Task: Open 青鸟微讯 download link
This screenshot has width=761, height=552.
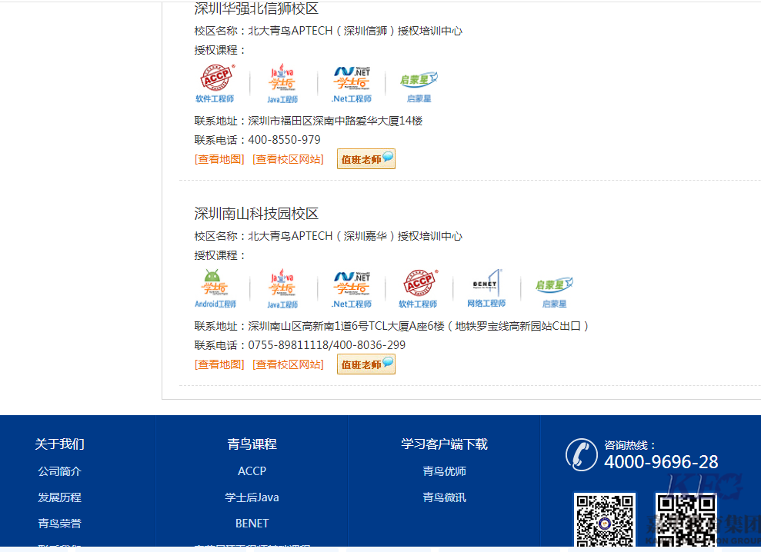Action: 445,497
